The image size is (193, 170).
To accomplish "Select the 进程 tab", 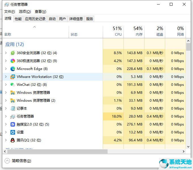I will [x=8, y=18].
